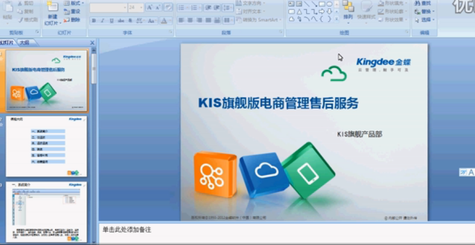Open Quick Styles (快速样式)
The width and height of the screenshot is (475, 245).
click(x=367, y=11)
